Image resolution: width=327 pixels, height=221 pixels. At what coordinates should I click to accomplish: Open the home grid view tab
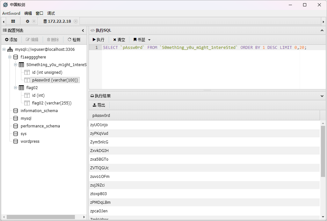13,21
